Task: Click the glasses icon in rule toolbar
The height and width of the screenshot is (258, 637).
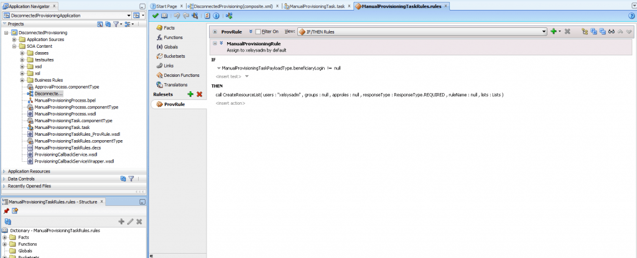Action: coord(611,31)
